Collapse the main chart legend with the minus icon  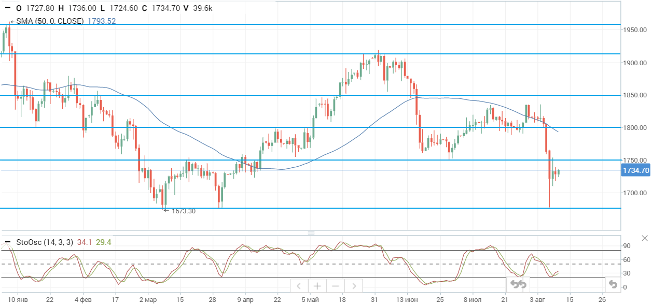point(7,8)
